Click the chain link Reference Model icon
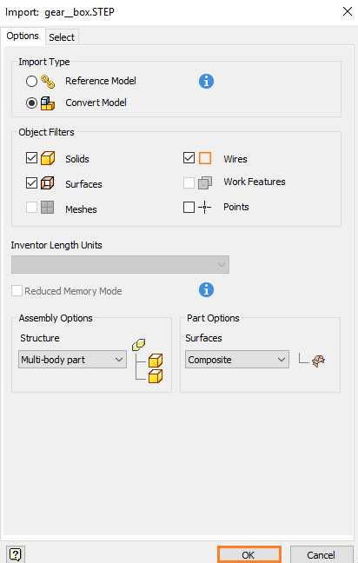Image resolution: width=358 pixels, height=563 pixels. pyautogui.click(x=48, y=82)
